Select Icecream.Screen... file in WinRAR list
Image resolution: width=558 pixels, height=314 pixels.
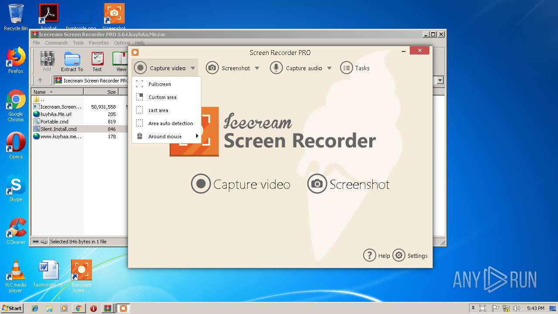click(79, 107)
